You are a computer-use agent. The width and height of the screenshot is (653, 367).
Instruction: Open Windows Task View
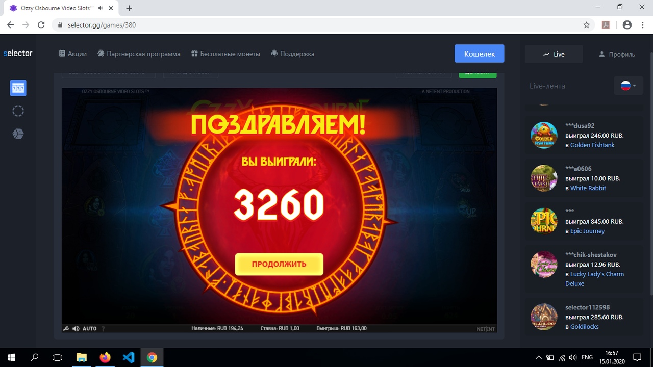pos(58,357)
